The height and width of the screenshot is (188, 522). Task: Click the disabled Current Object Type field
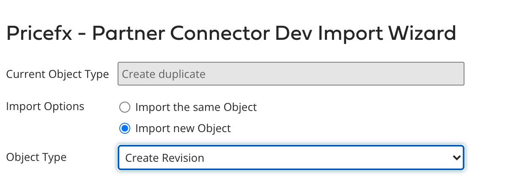291,74
